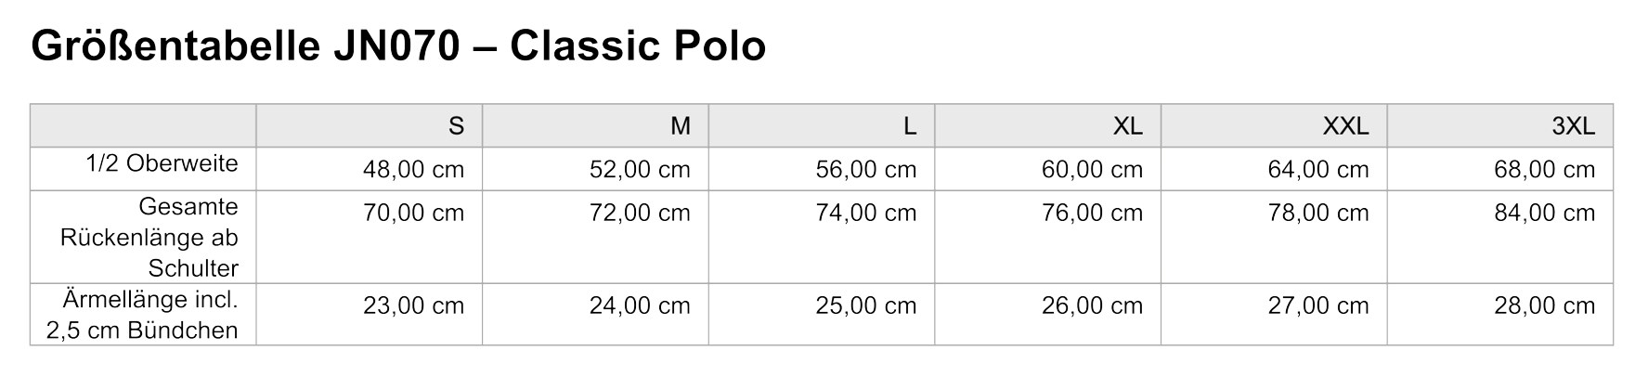
Task: Click the Gesamte Rückenlänge ab Schulter label
Action: [x=149, y=238]
